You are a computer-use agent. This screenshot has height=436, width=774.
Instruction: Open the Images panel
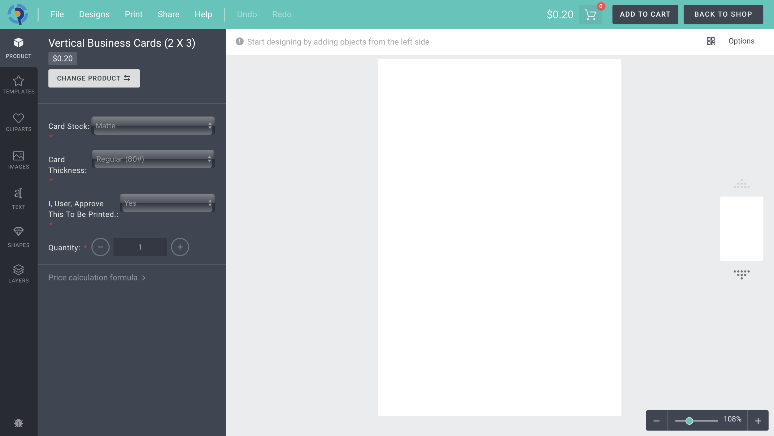click(x=19, y=160)
